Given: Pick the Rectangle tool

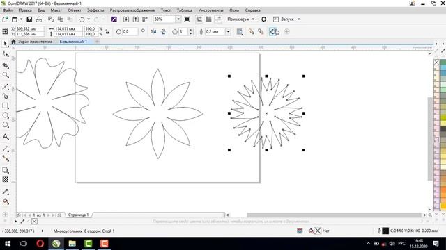Looking at the screenshot, I should [5, 106].
